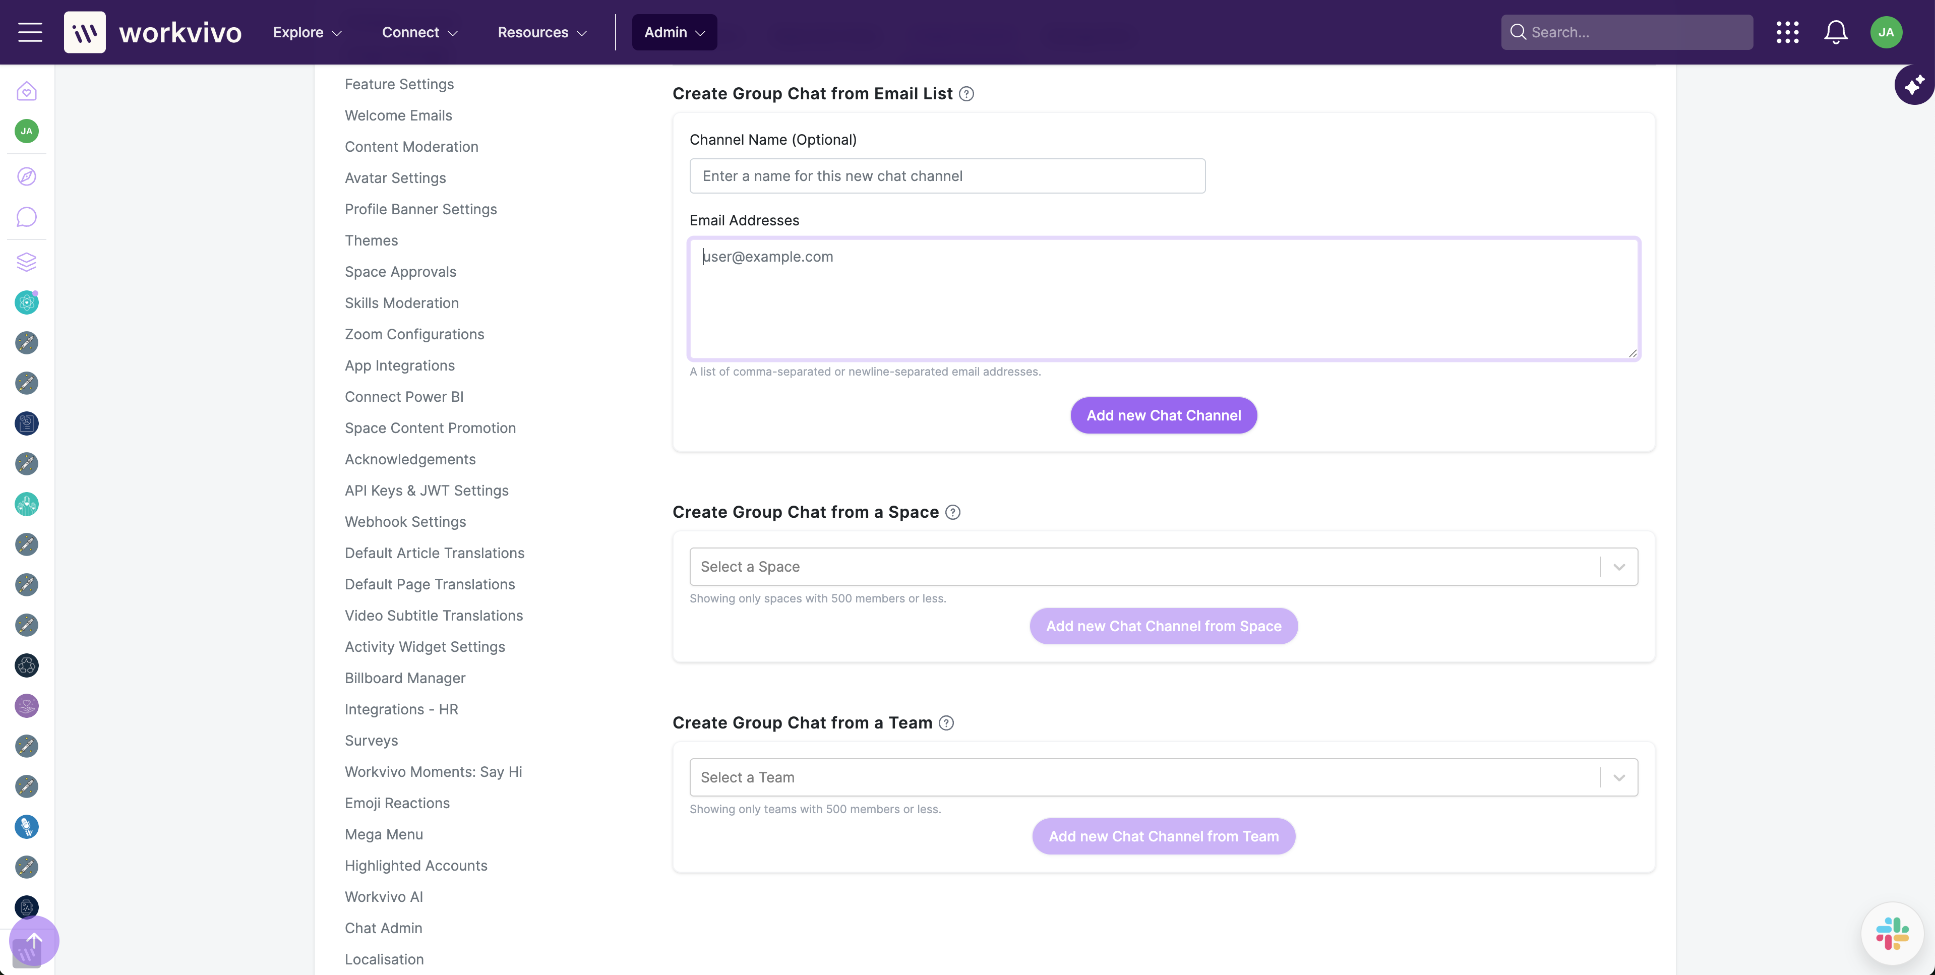1935x975 pixels.
Task: Open API Keys & JWT Settings
Action: 427,491
